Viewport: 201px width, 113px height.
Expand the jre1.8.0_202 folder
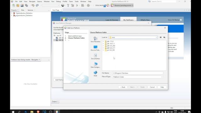pos(103,50)
